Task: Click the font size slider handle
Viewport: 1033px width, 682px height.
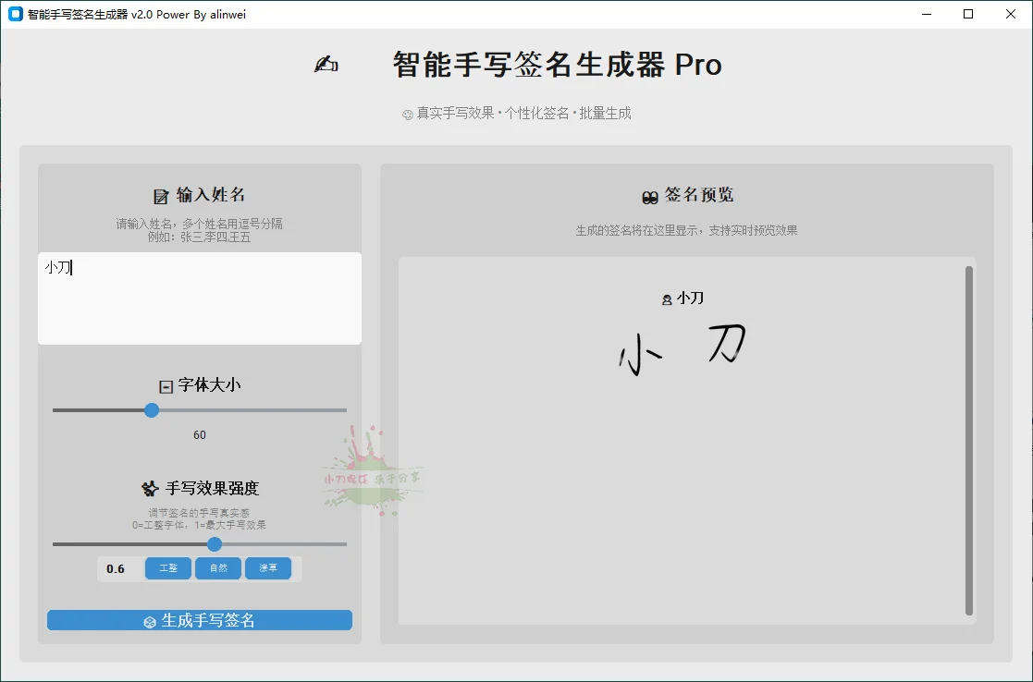Action: pos(152,410)
